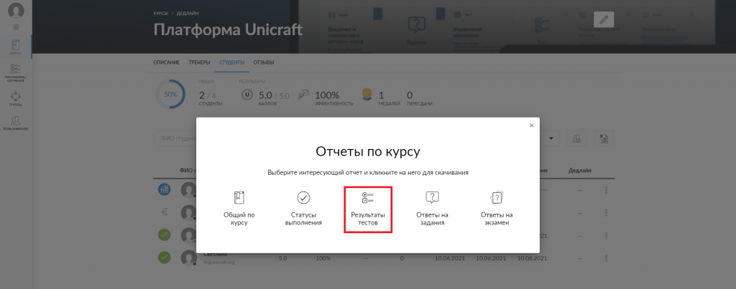The width and height of the screenshot is (736, 289).
Task: Open three-dots menu in Светлана row
Action: tap(607, 257)
